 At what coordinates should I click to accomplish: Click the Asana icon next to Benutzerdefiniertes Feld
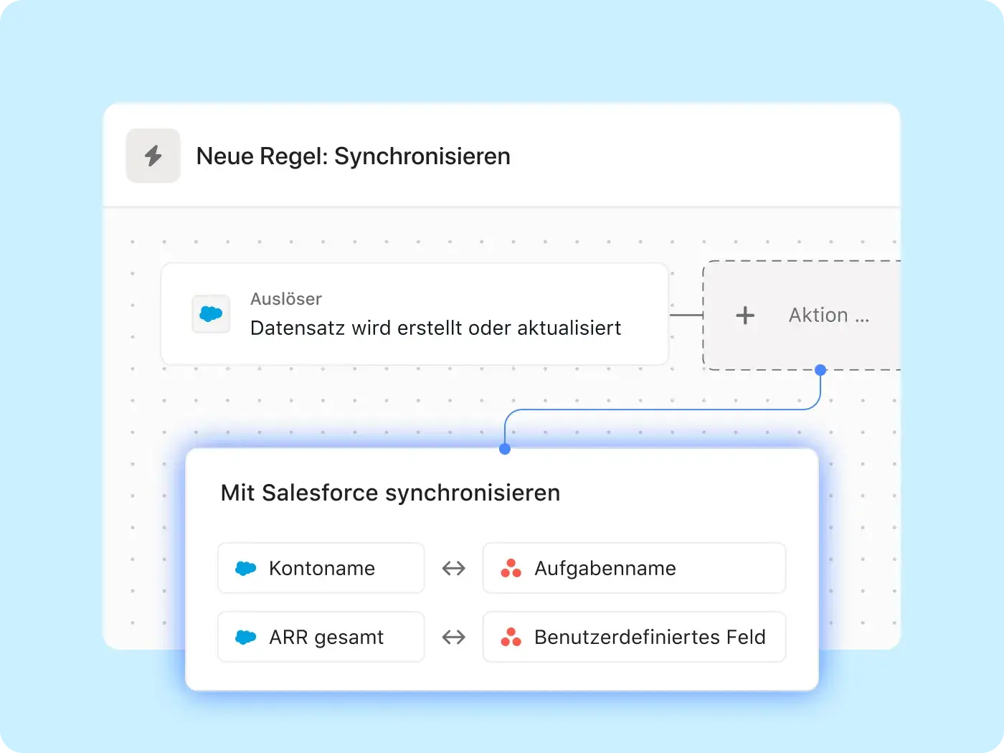click(x=511, y=637)
